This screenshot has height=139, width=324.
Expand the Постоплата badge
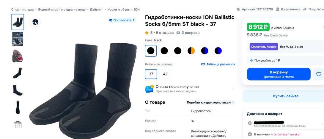click(x=122, y=20)
